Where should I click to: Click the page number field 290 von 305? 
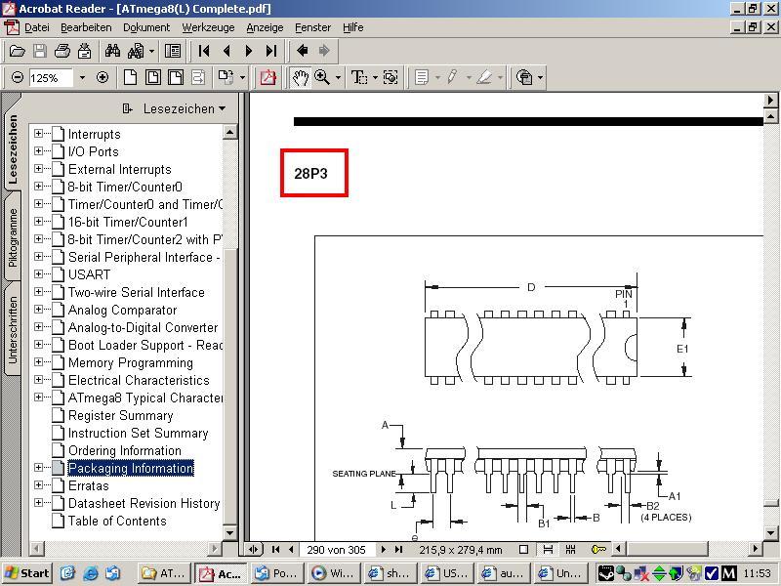point(337,550)
